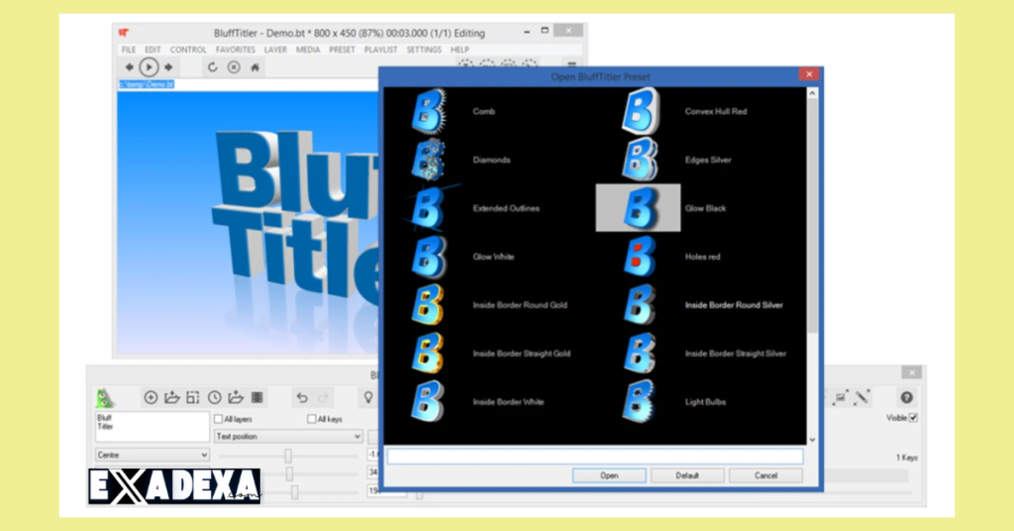The width and height of the screenshot is (1014, 531).
Task: Select the Convex Hull Red preset thumbnail
Action: pyautogui.click(x=641, y=111)
